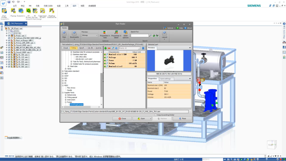
Task: Click the green diamond in the Power row
Action: point(105,60)
